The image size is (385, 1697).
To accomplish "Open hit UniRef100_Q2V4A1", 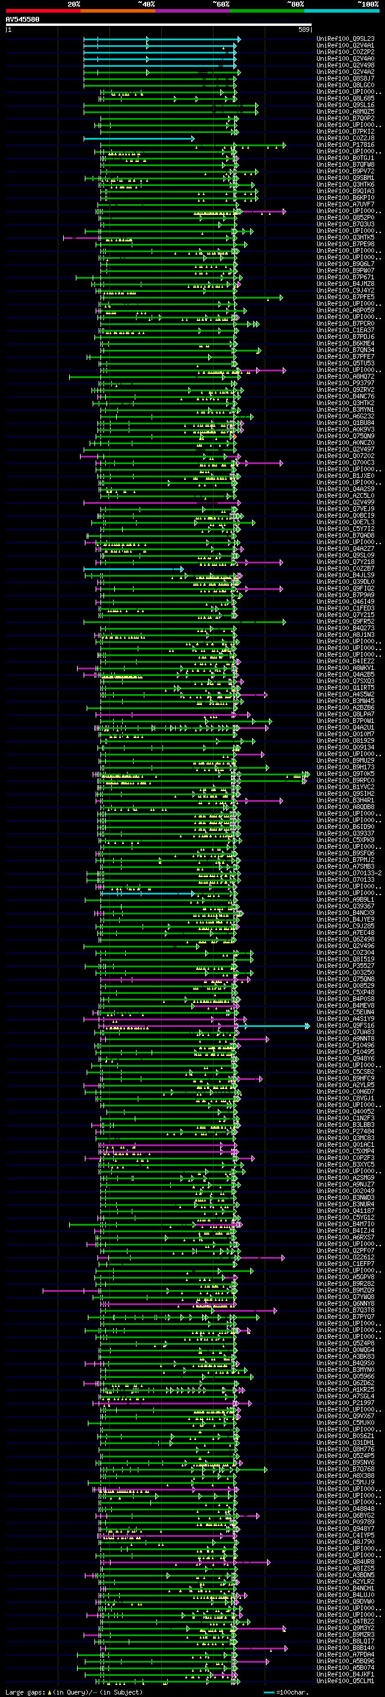I will (x=345, y=46).
